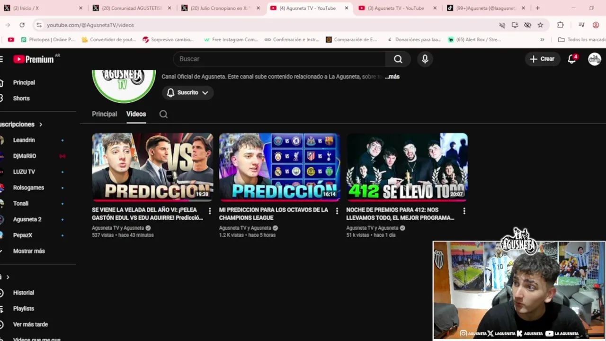Open Rolsogames subscription channel

coord(28,188)
